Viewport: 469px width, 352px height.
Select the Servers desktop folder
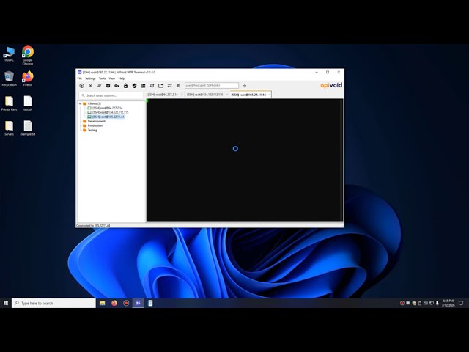tap(9, 128)
